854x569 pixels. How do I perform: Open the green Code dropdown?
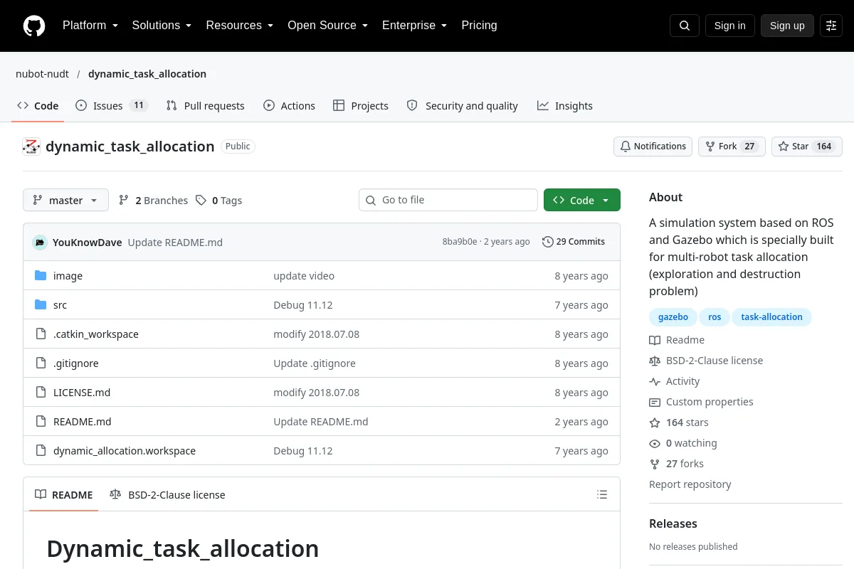coord(582,200)
